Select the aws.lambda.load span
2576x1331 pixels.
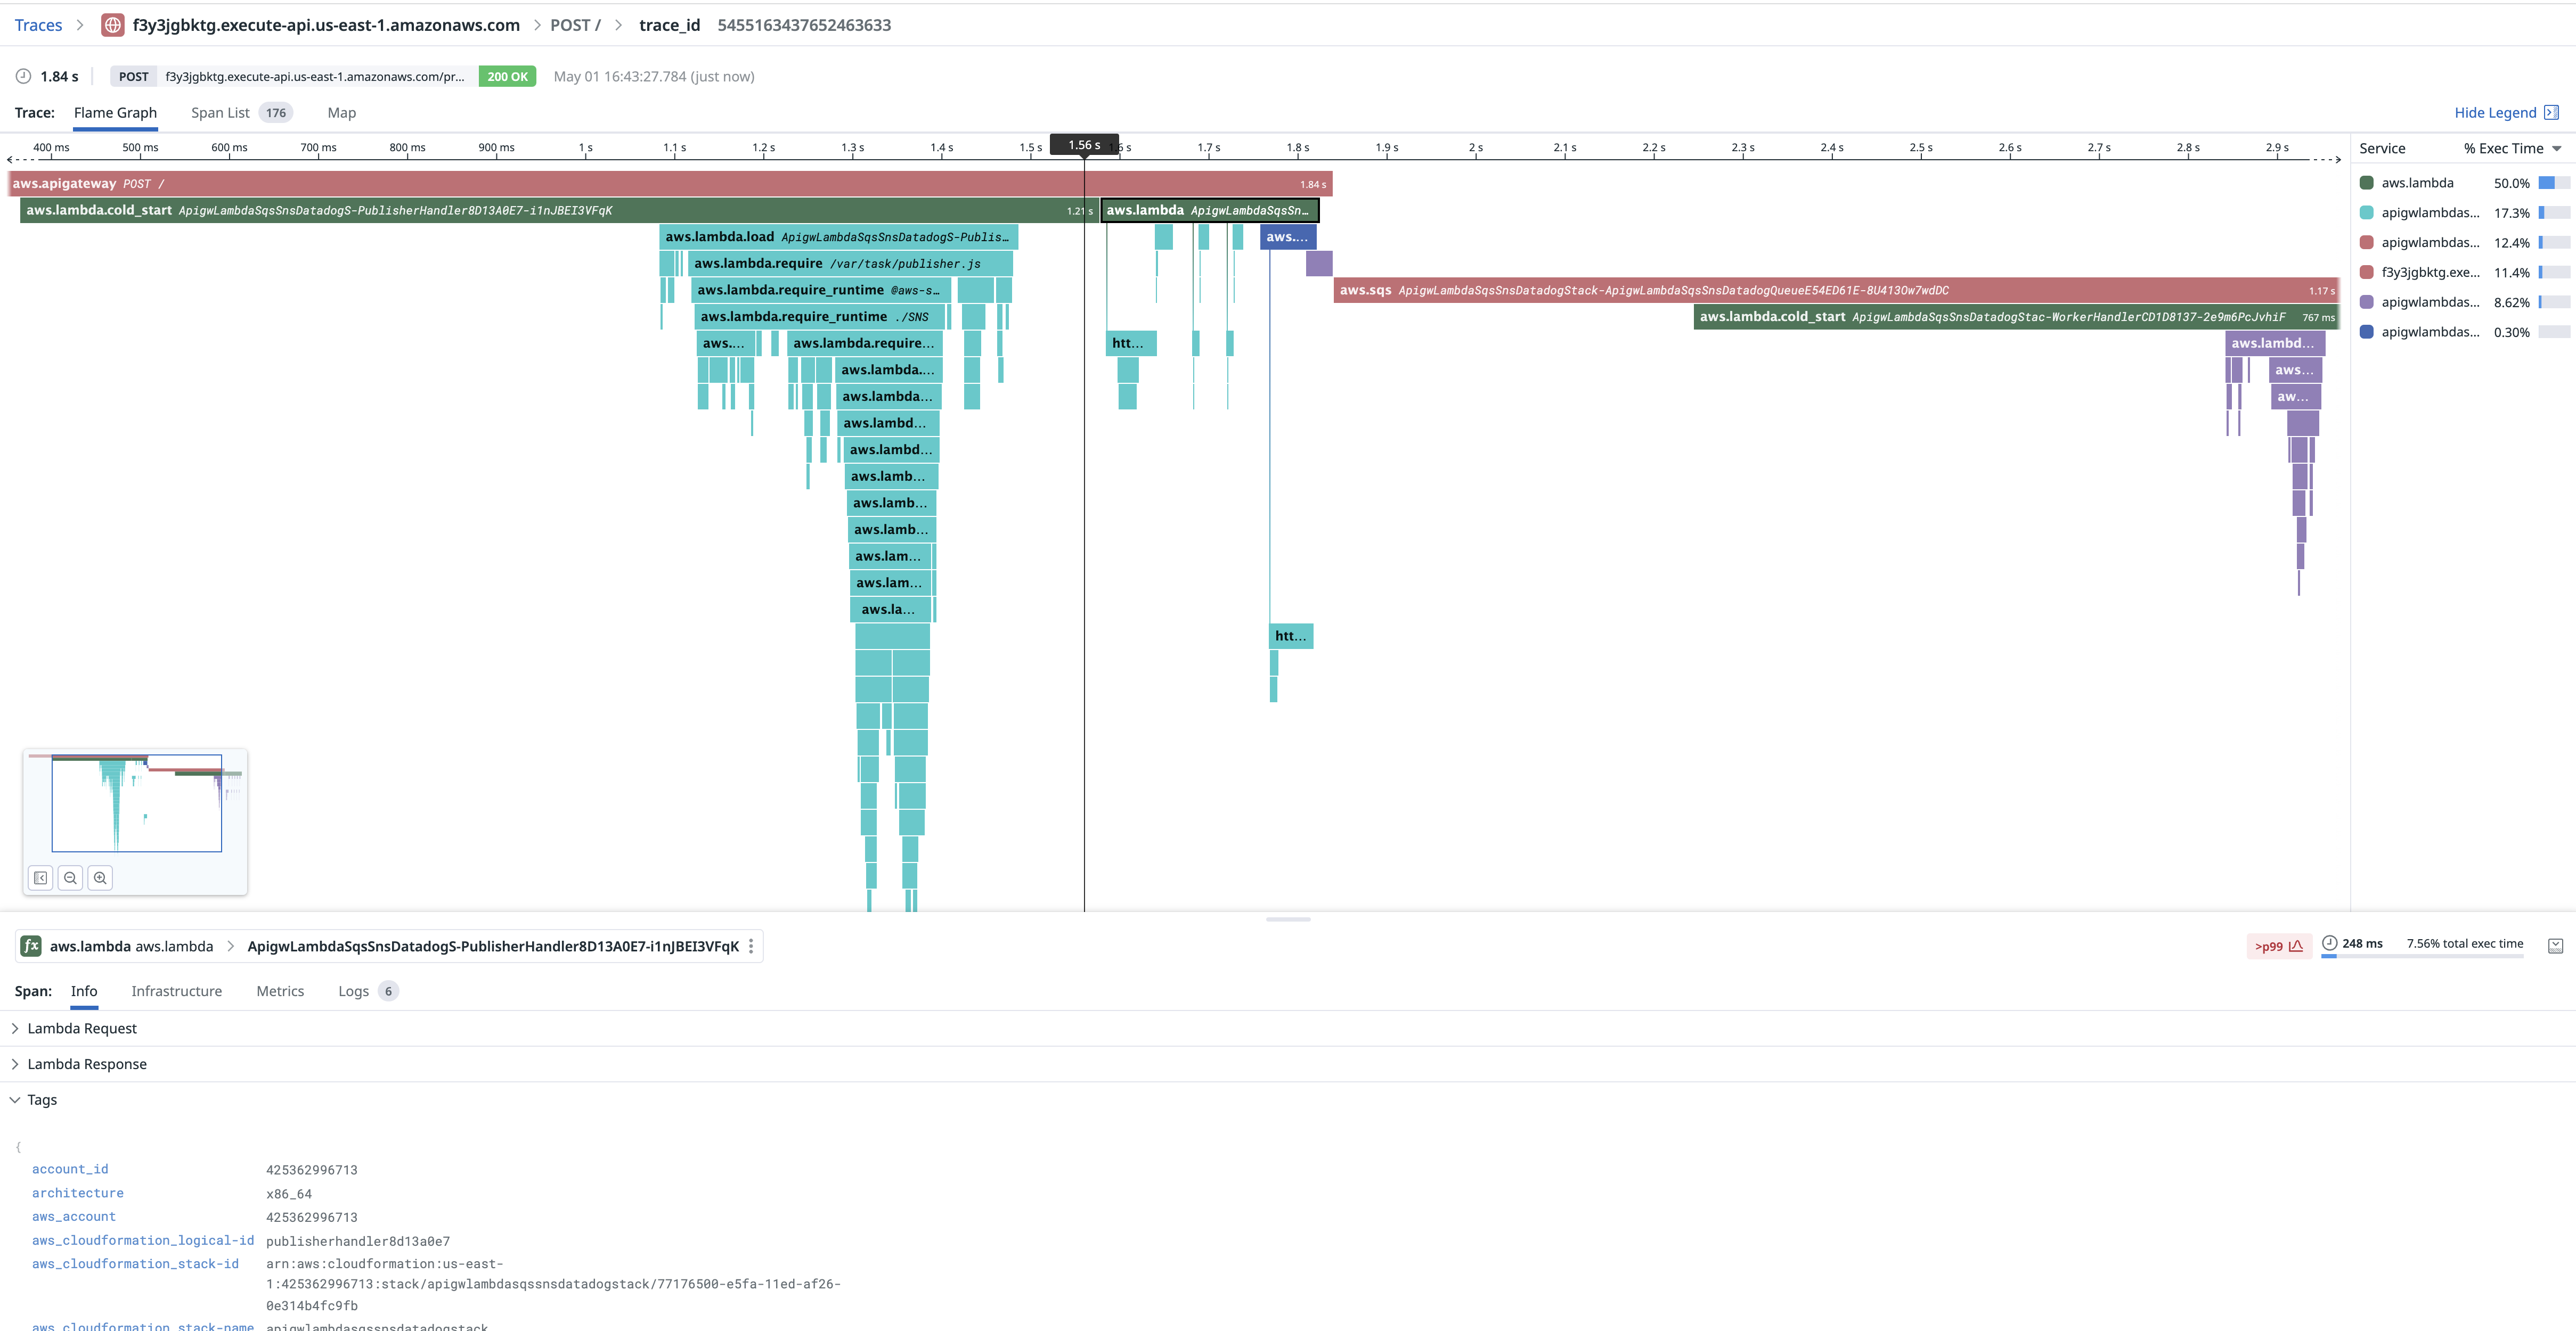[838, 237]
